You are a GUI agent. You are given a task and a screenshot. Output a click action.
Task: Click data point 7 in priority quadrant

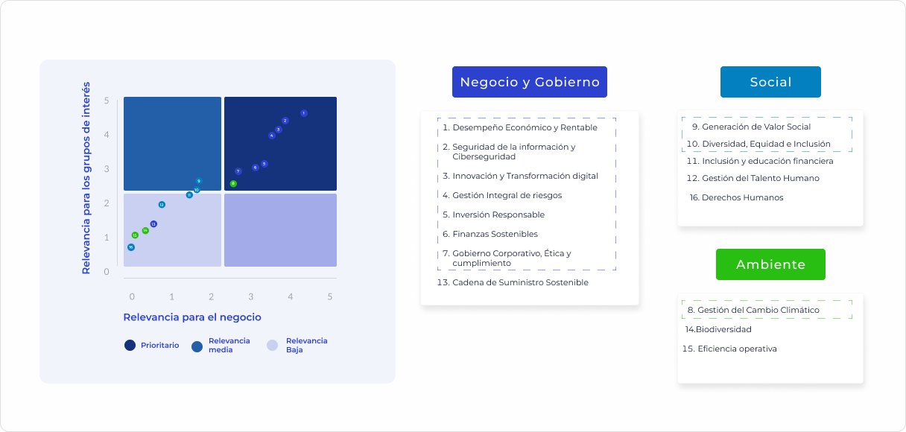click(238, 171)
